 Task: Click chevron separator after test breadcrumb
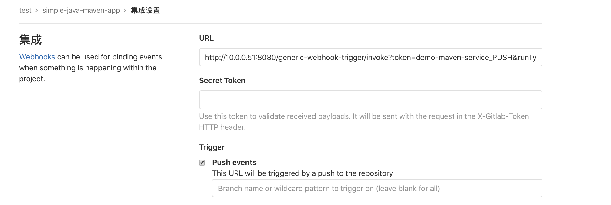point(37,10)
